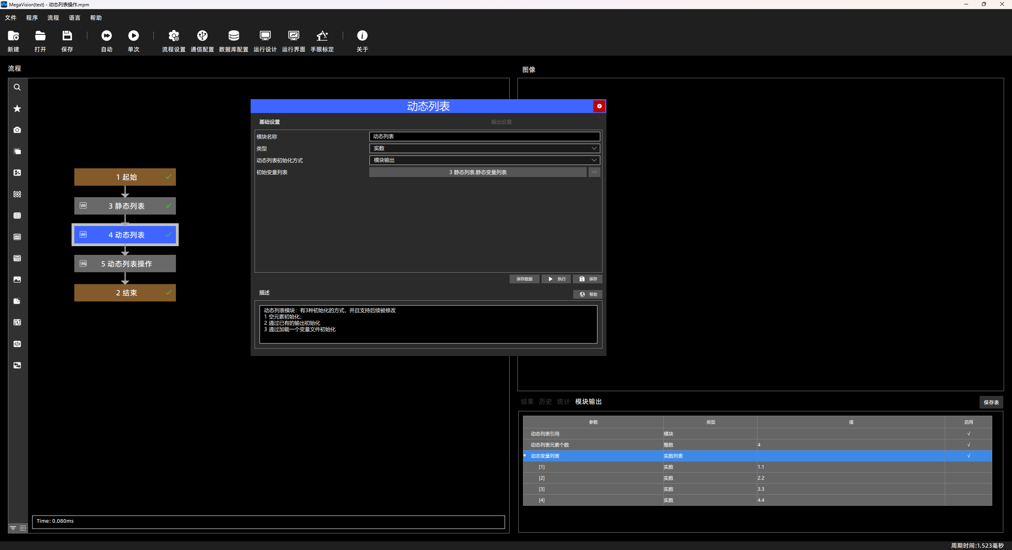Click the ruler measurement sidebar icon
The width and height of the screenshot is (1012, 550).
pos(17,237)
